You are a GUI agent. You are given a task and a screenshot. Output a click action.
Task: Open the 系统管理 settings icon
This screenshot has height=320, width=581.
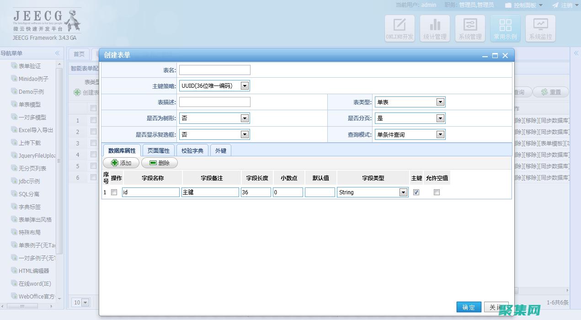tap(470, 28)
